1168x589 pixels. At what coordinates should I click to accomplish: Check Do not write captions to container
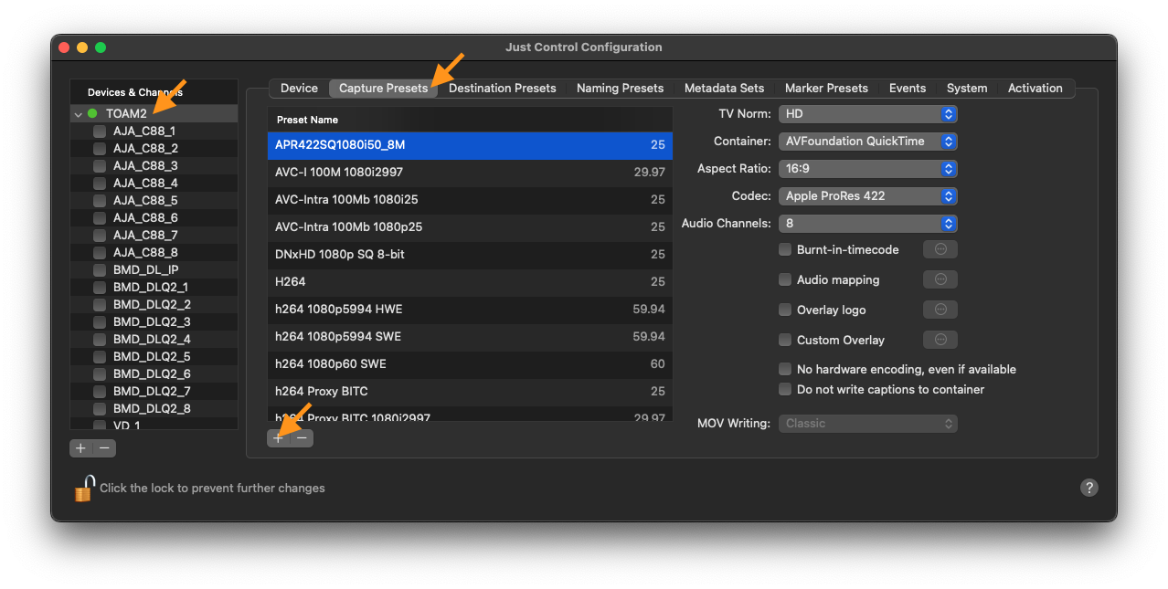coord(785,389)
